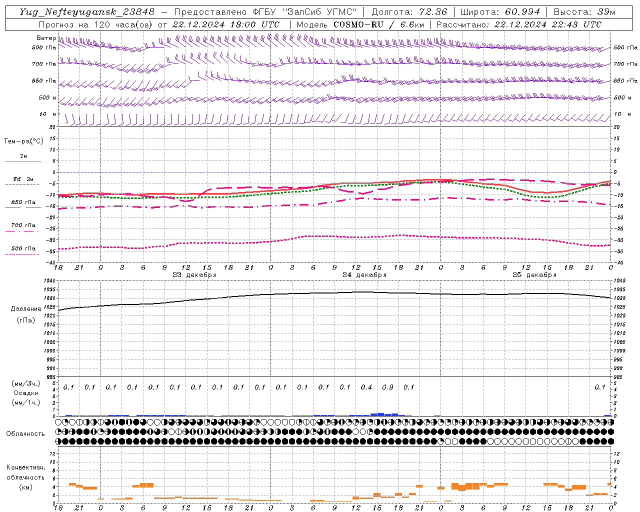Click the Облачность panel label

coord(25,433)
